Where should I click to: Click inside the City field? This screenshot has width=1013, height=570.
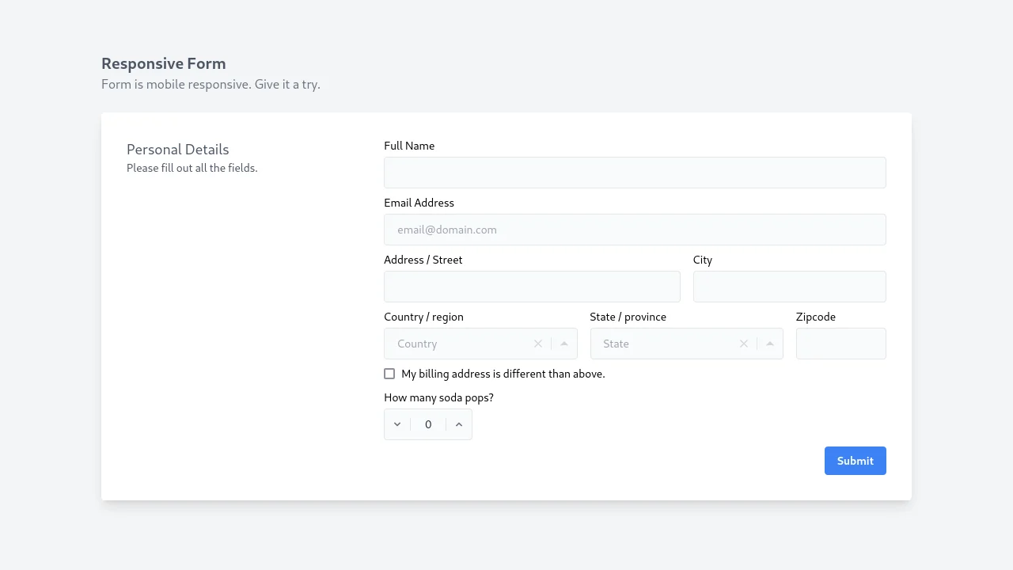pyautogui.click(x=788, y=286)
